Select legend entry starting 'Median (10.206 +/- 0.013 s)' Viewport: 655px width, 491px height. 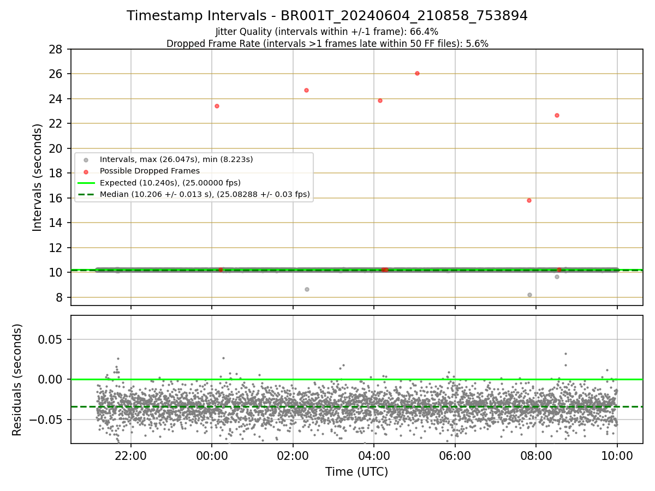point(205,194)
